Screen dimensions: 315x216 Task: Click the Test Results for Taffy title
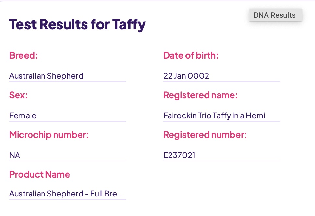point(77,24)
